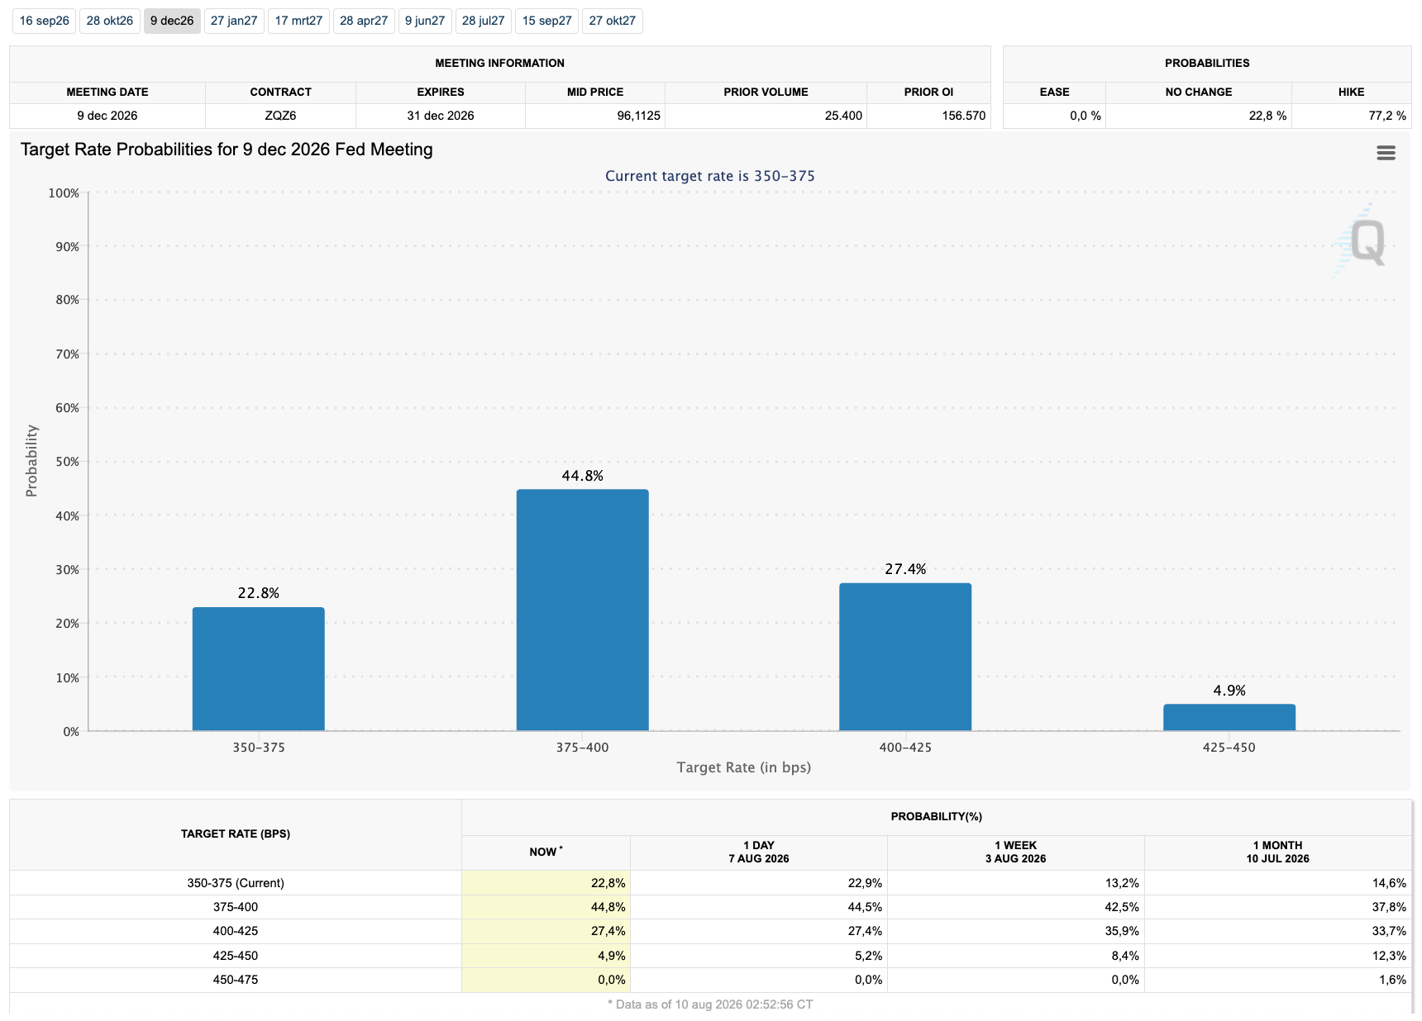Click the EASE probability value 0,0 %
Image resolution: width=1422 pixels, height=1021 pixels.
coord(1086,116)
